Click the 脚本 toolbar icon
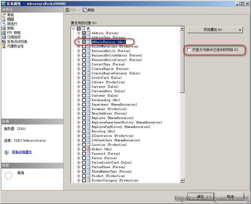 tap(67, 10)
